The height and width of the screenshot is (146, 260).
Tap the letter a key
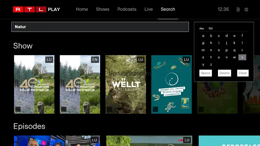click(203, 36)
